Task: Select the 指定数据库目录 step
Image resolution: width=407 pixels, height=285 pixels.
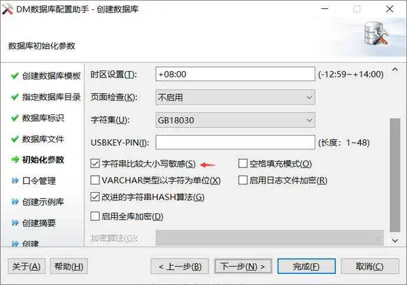Action: (x=51, y=97)
